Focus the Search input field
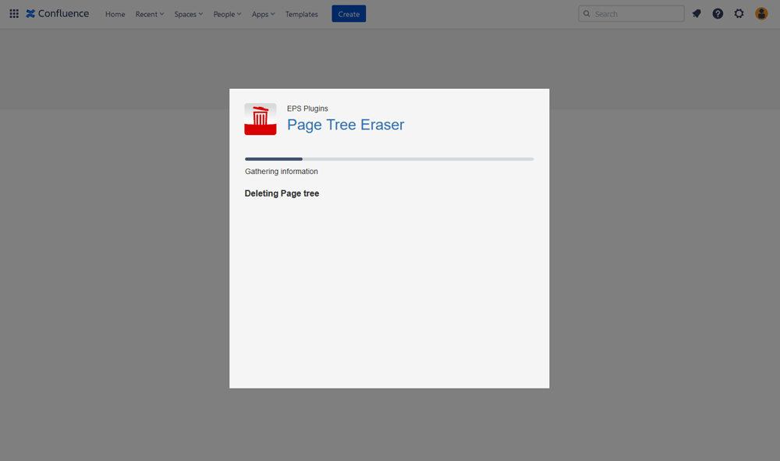780x461 pixels. (x=631, y=14)
